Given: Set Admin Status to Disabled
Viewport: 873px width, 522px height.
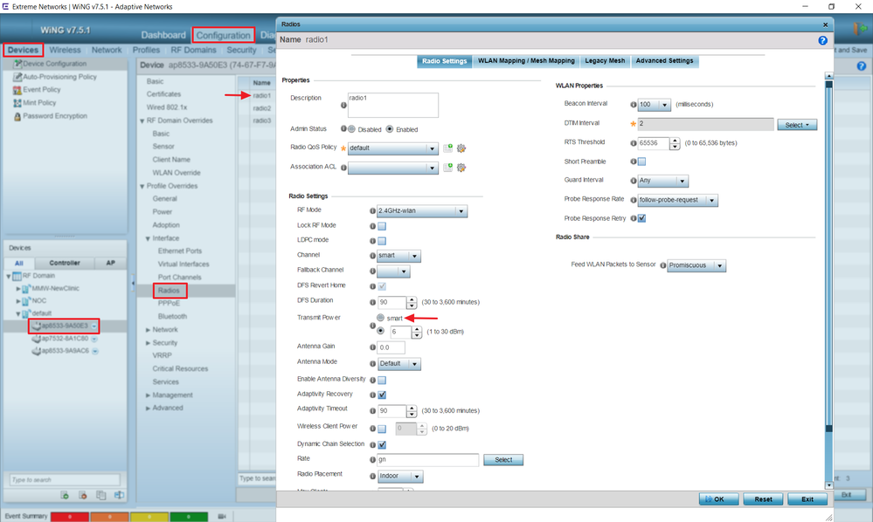Looking at the screenshot, I should pyautogui.click(x=352, y=129).
